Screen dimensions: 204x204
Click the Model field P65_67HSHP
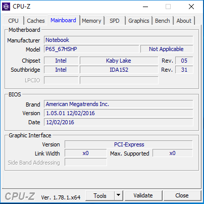tap(91, 49)
